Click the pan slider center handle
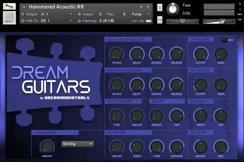 pyautogui.click(x=182, y=22)
